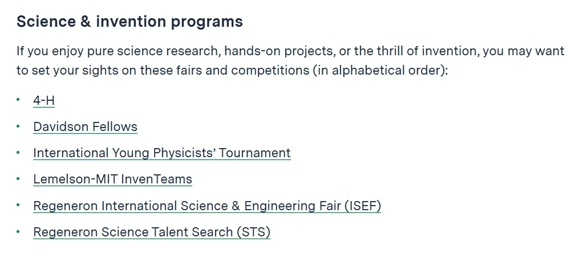Image resolution: width=579 pixels, height=262 pixels.
Task: Click the "Science & invention programs" heading
Action: [129, 22]
